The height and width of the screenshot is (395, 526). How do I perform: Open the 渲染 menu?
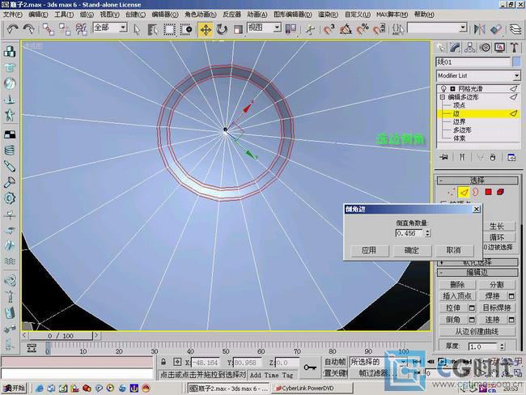(x=328, y=15)
